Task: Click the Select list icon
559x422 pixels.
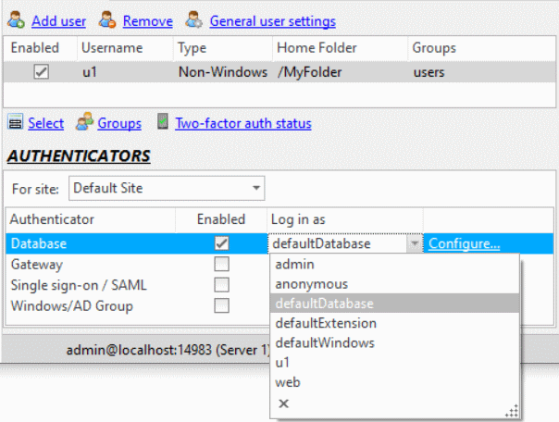Action: pyautogui.click(x=15, y=123)
